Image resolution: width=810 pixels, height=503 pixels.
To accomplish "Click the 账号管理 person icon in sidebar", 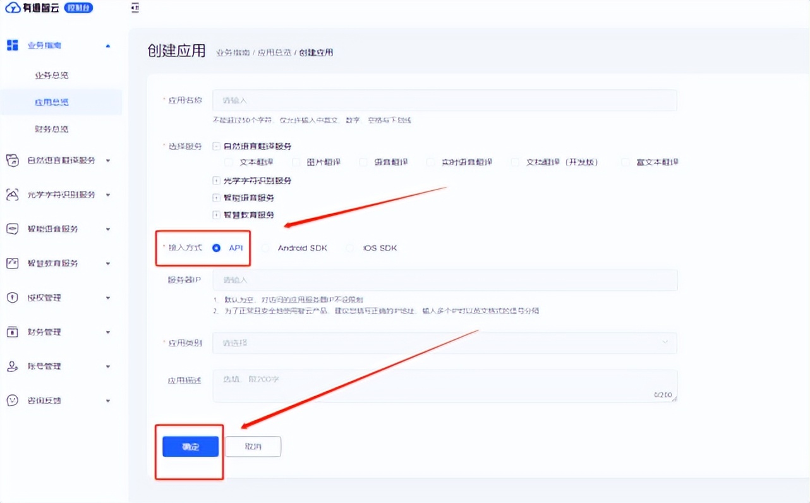I will [12, 366].
